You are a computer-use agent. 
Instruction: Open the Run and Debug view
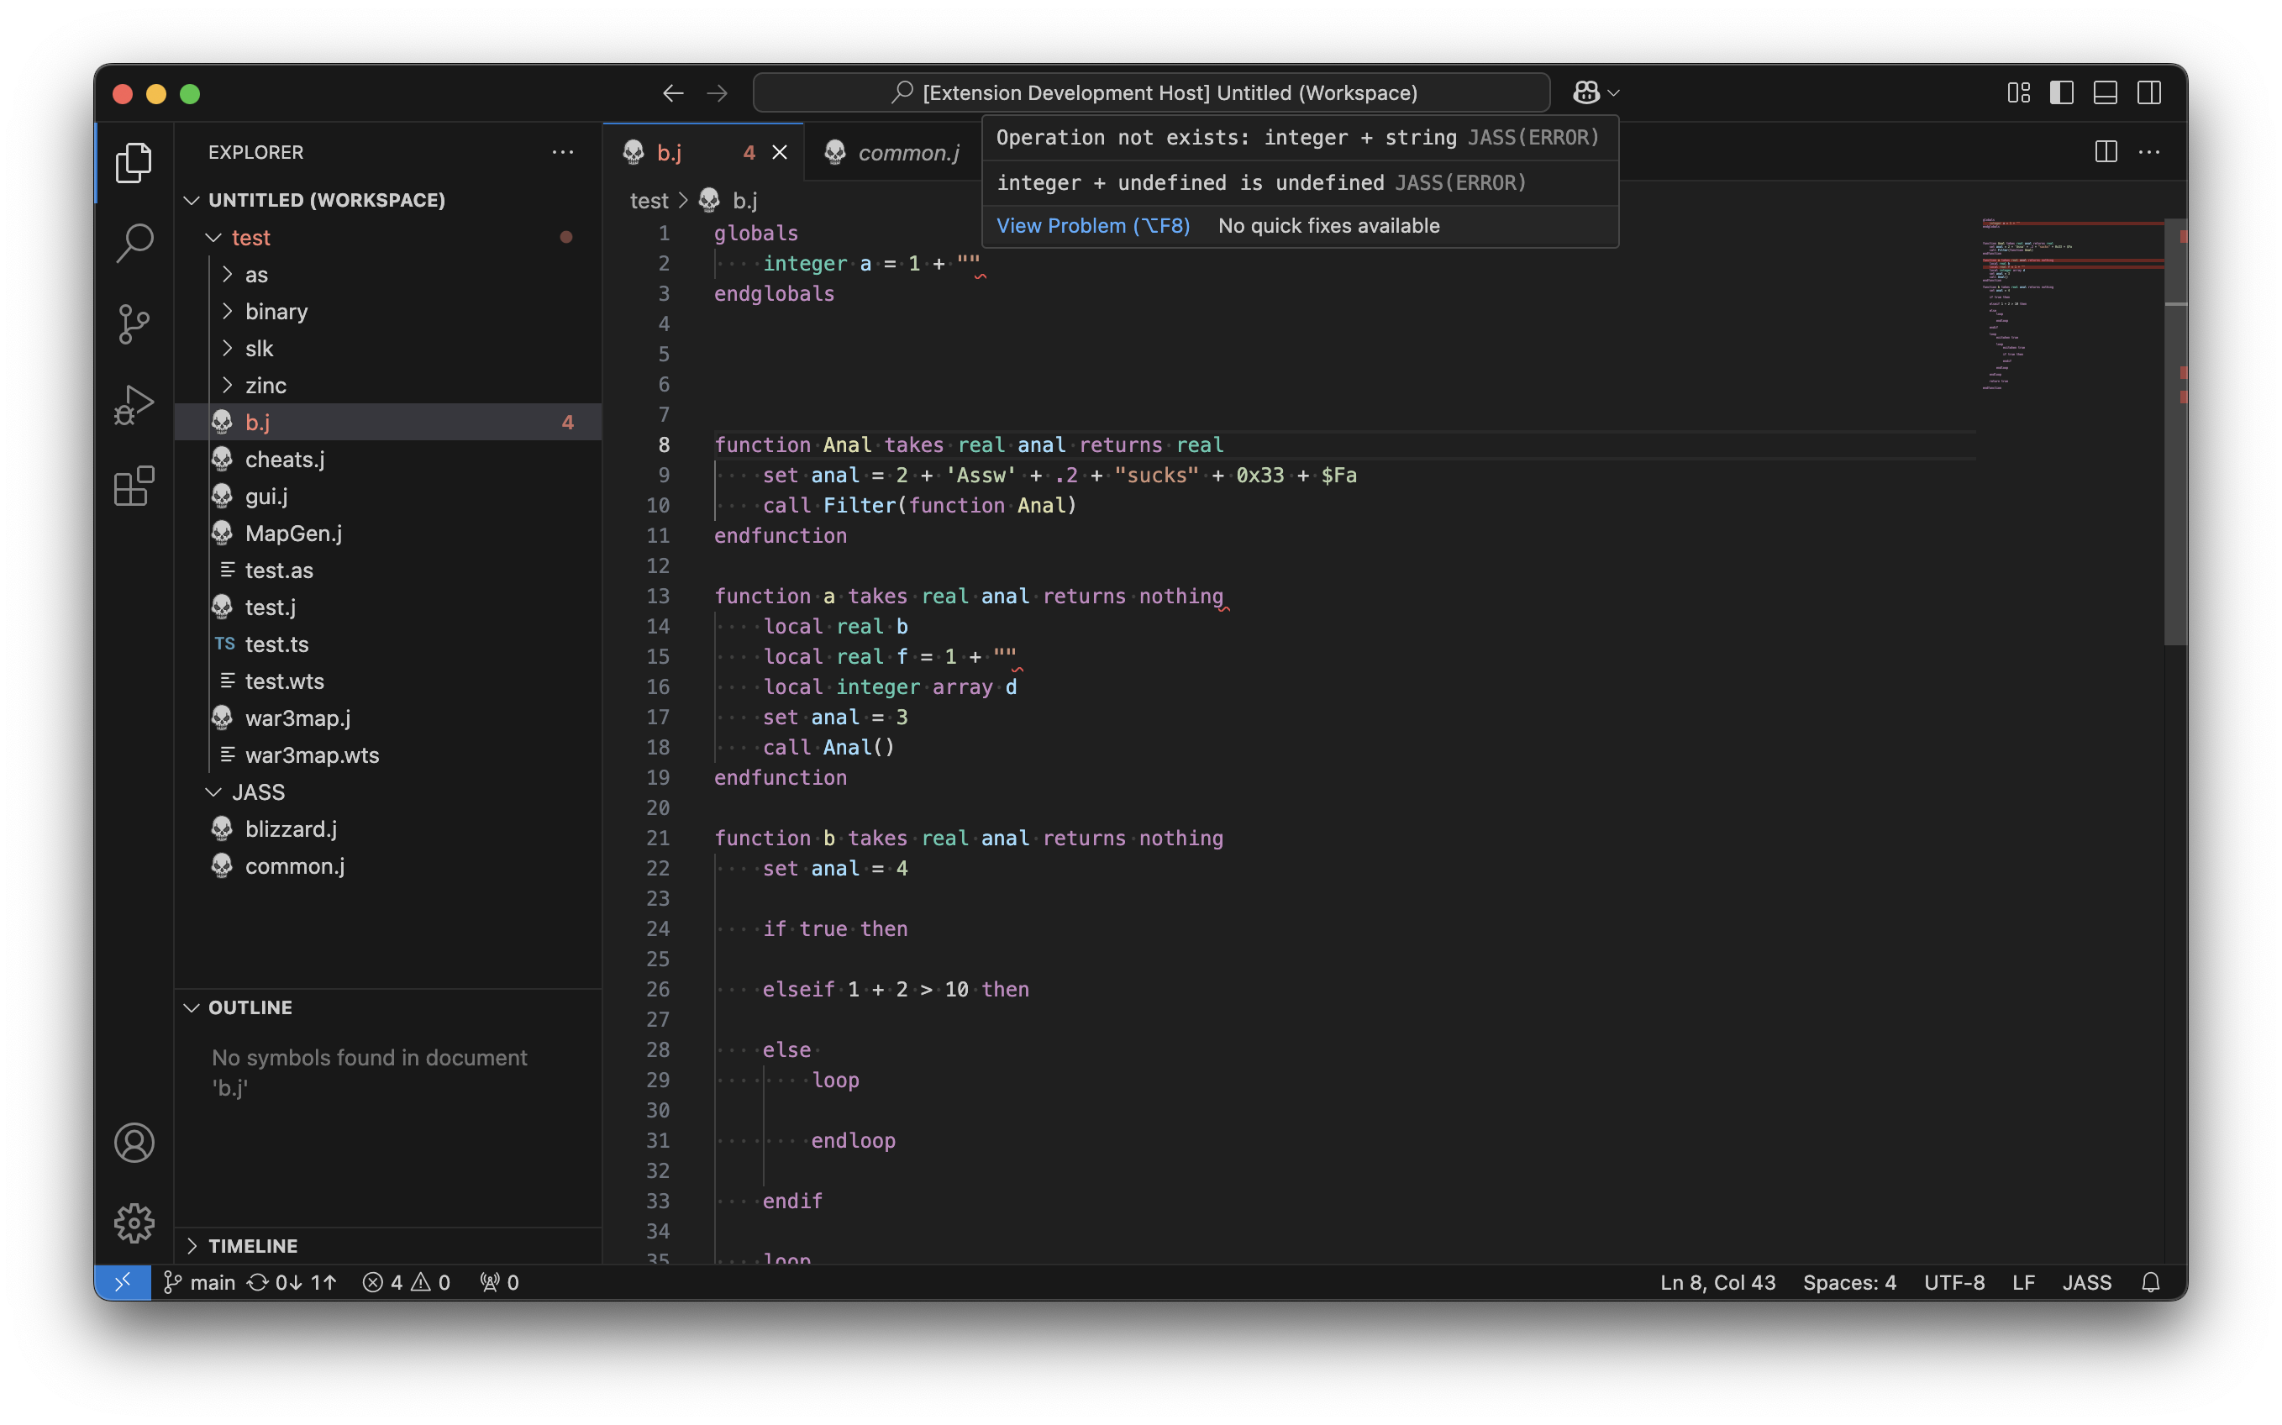click(x=134, y=405)
